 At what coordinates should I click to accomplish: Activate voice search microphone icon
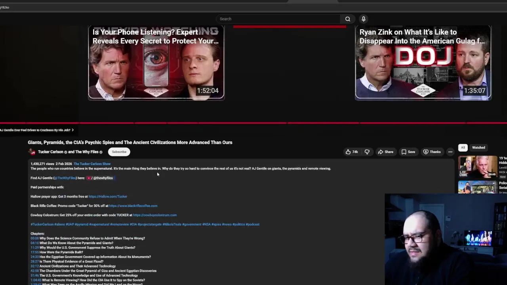point(363,19)
